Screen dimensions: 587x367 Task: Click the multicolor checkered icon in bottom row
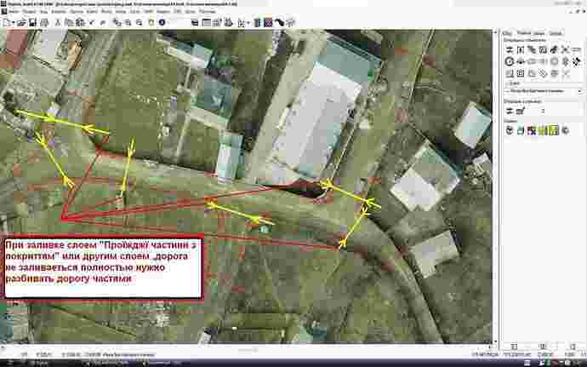pyautogui.click(x=532, y=130)
